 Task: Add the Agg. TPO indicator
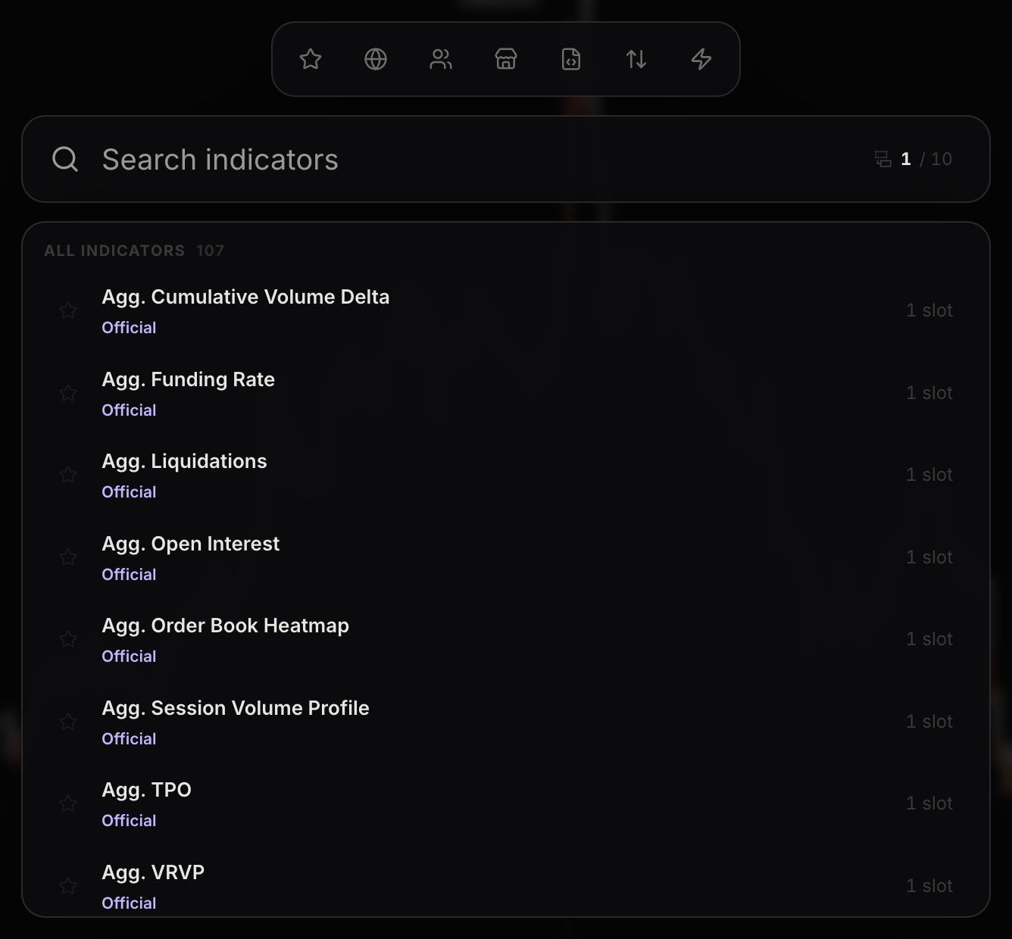506,803
